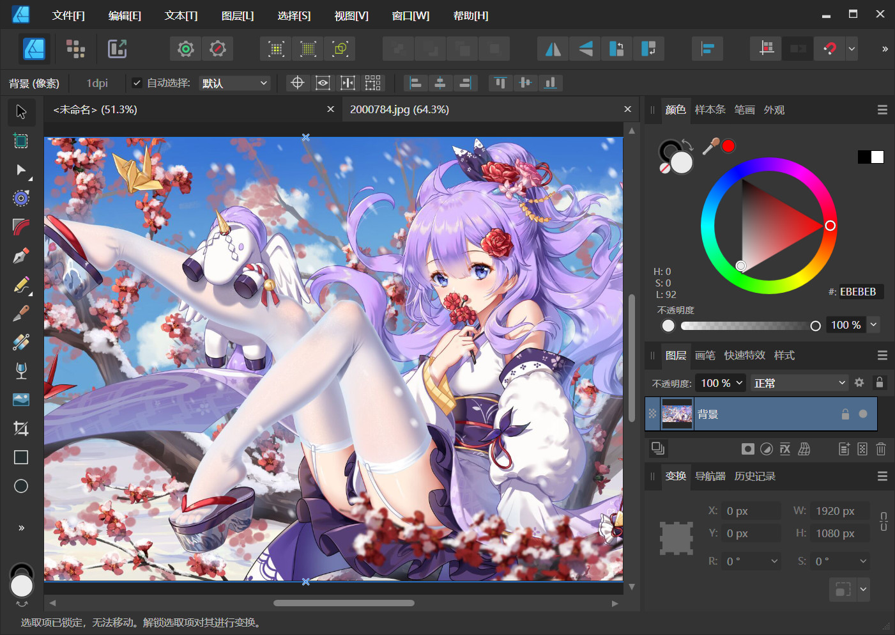
Task: Select the Node tool
Action: [x=21, y=169]
